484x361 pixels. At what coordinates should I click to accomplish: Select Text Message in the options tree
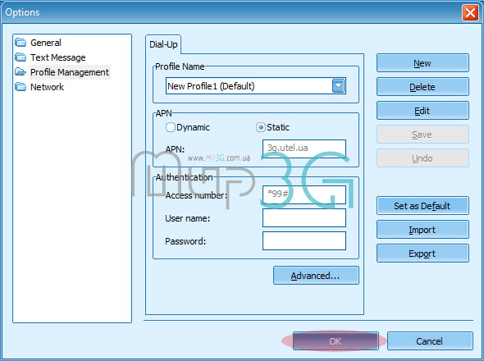coord(58,57)
